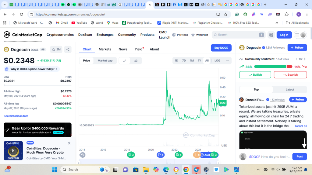Screen dimensions: 312x175
Task: Click the Gear Up $400,000 Rewards banner
Action: 37,130
